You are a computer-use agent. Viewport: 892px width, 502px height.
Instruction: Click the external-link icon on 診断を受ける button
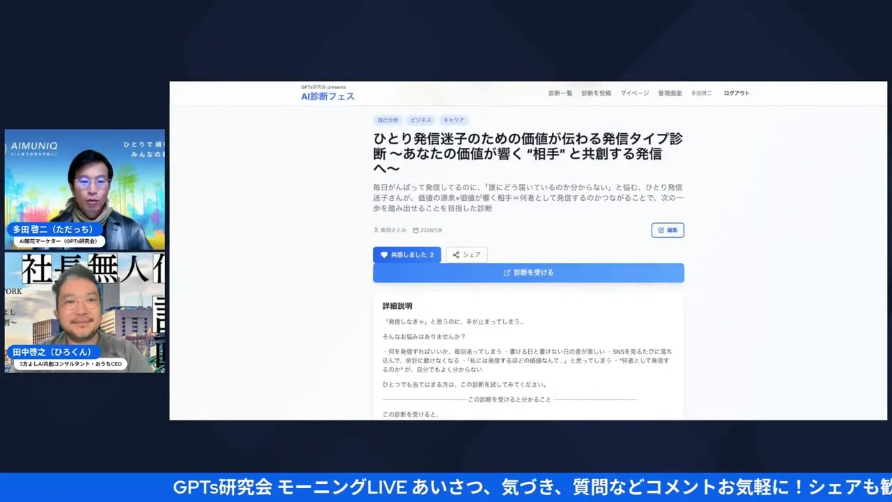[x=507, y=272]
